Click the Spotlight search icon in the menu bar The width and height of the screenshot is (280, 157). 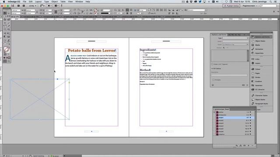point(271,2)
